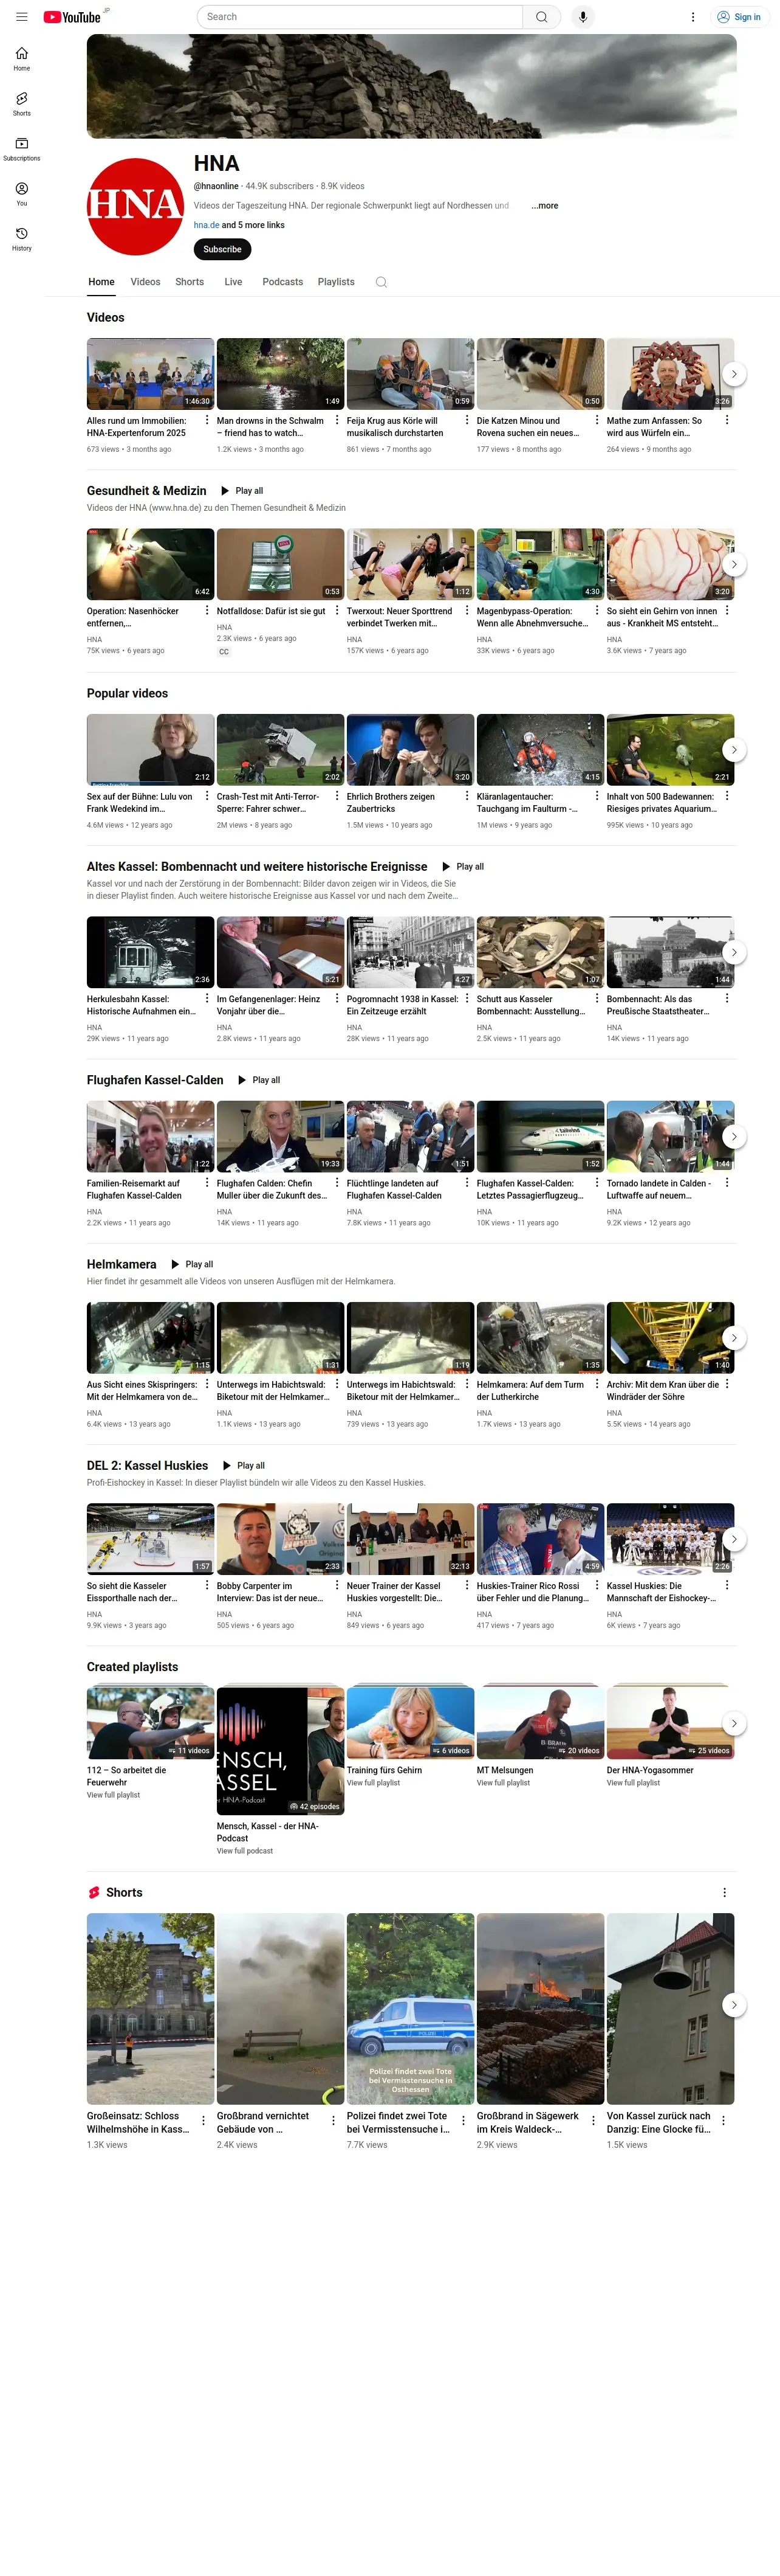
Task: Open menu for So sieht die Kasseler Eissporthalle
Action: (207, 1585)
